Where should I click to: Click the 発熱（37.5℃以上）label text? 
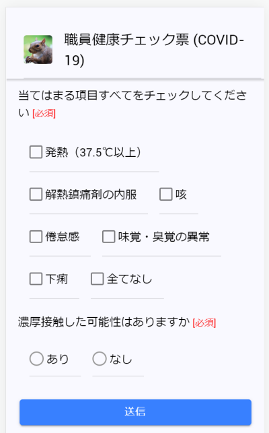click(x=93, y=152)
